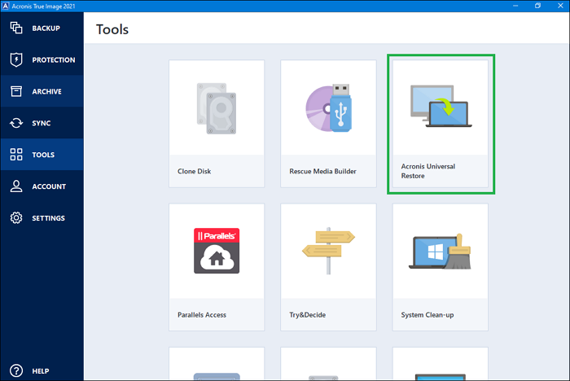Click the Archive box icon

tap(16, 91)
